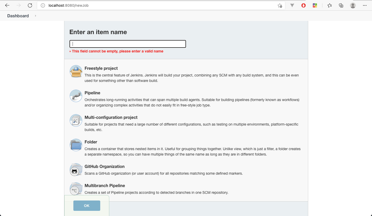Screen dimensions: 372x216
Task: Open the multicolored square extension icon
Action: pos(315,5)
